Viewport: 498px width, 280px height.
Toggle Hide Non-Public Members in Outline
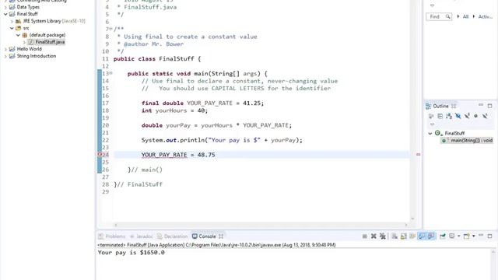click(x=475, y=116)
